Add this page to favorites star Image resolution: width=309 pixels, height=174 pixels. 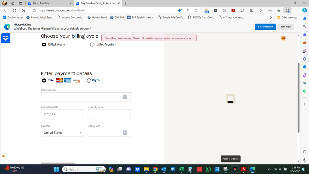point(196,10)
